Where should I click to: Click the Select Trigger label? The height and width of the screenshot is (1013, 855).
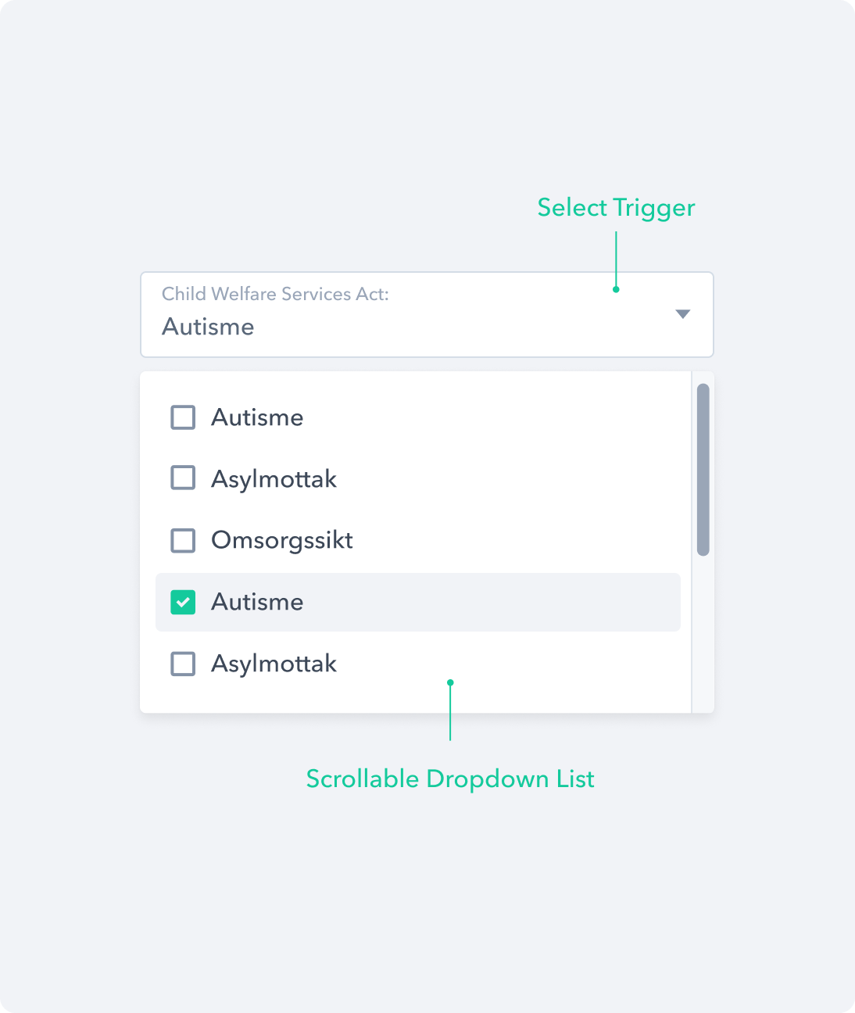point(616,208)
